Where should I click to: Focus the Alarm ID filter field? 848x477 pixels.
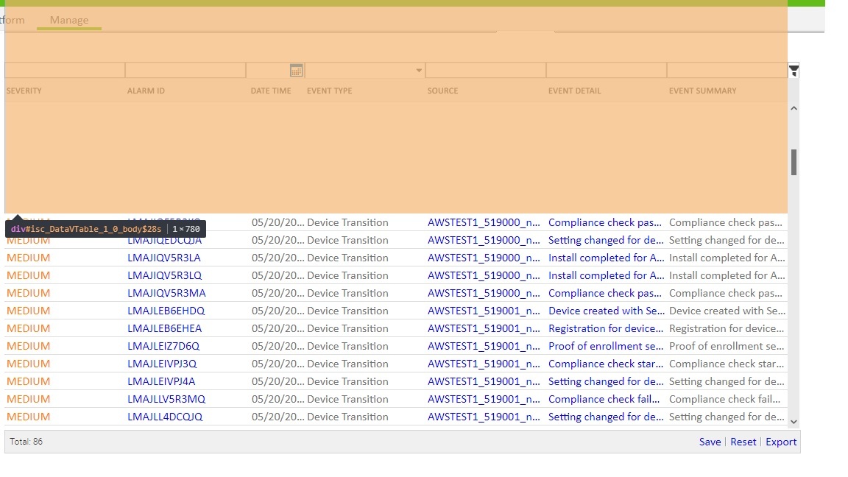pos(185,71)
